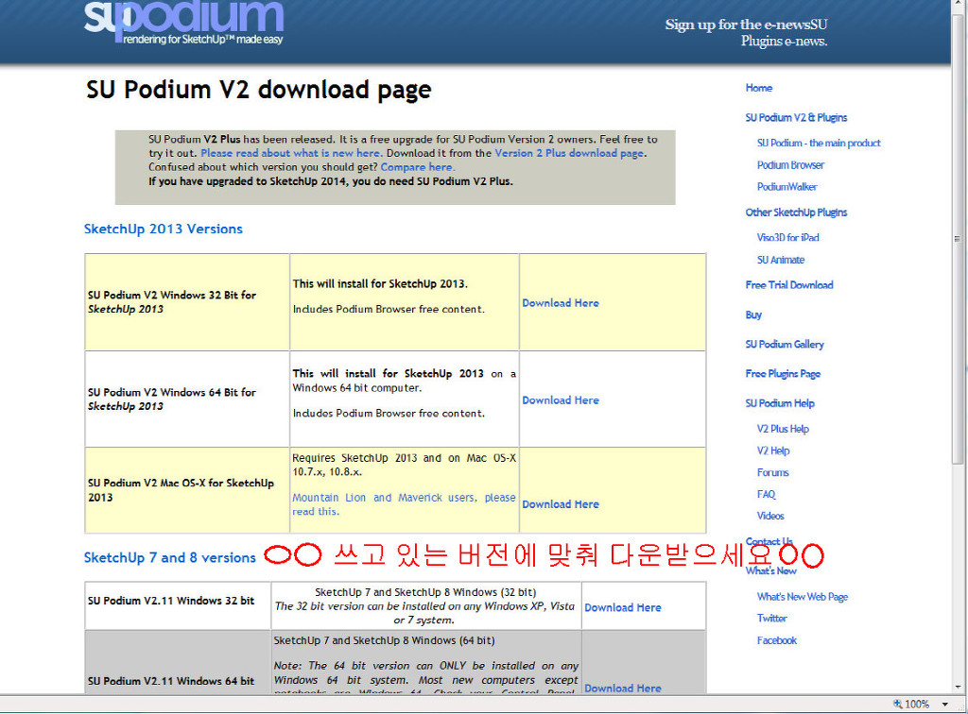Open What's New Web Page
Screen dimensions: 968x714
tap(802, 596)
